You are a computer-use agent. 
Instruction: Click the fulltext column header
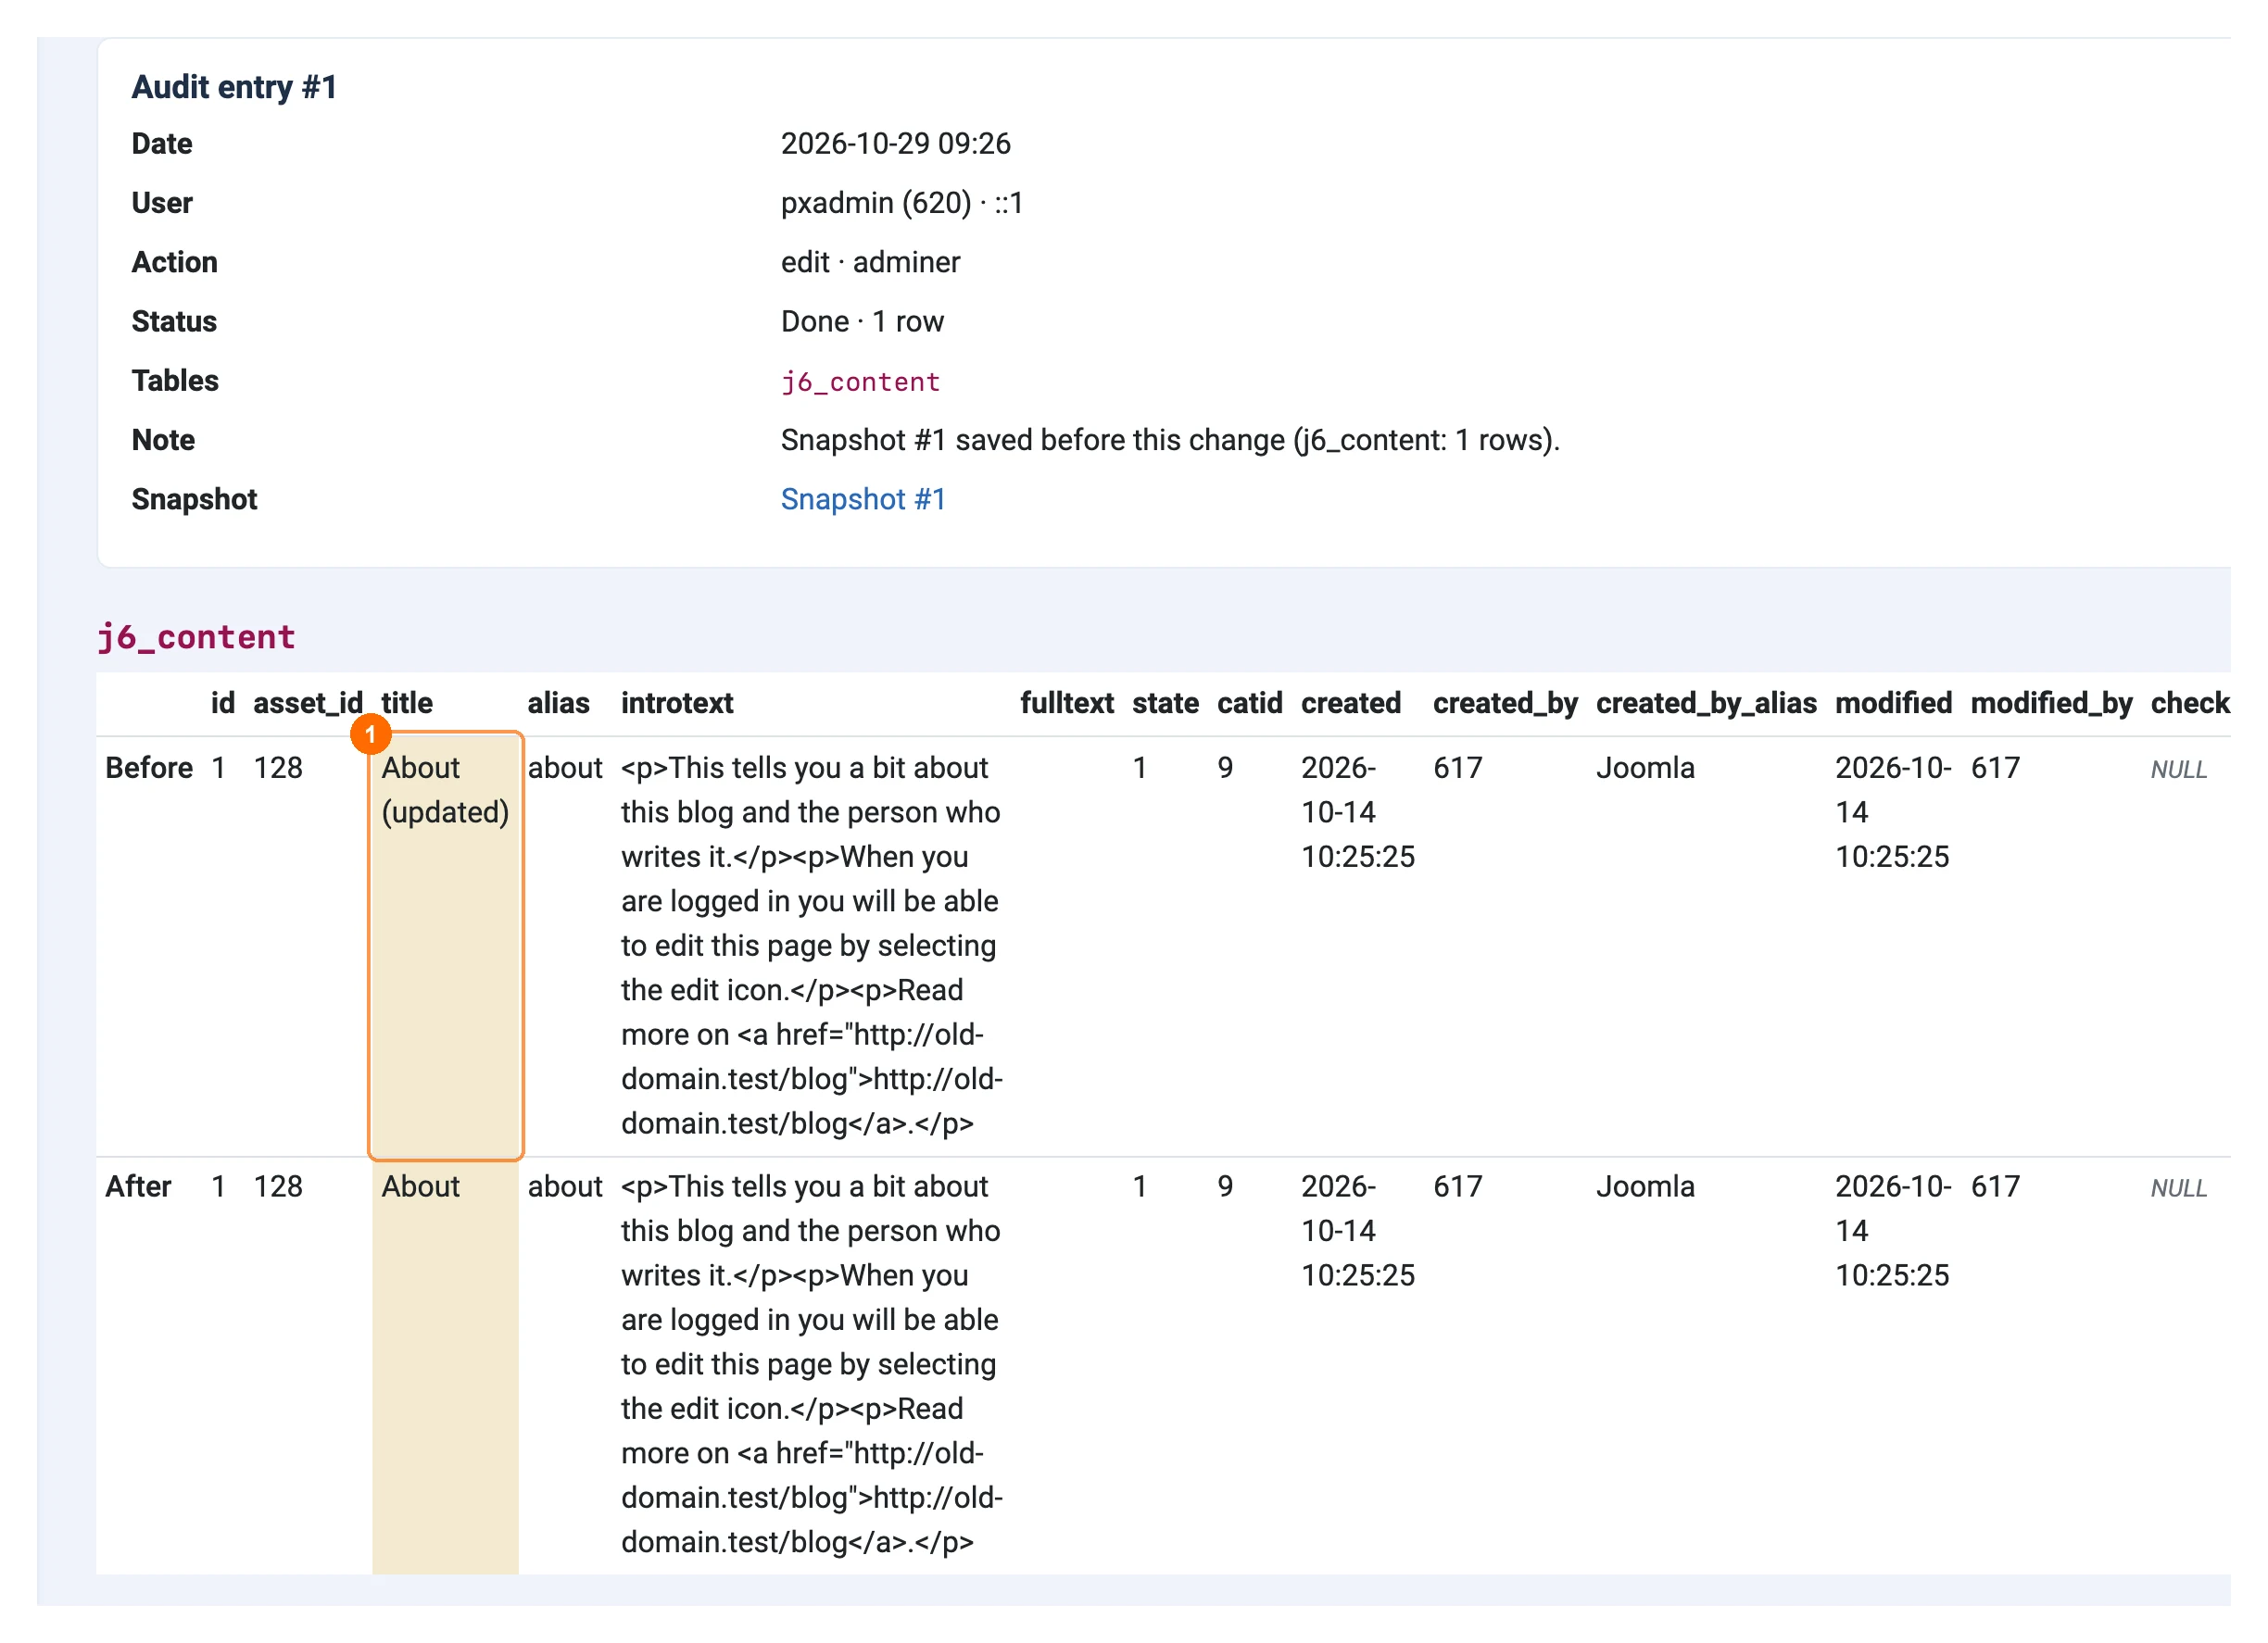(1066, 703)
